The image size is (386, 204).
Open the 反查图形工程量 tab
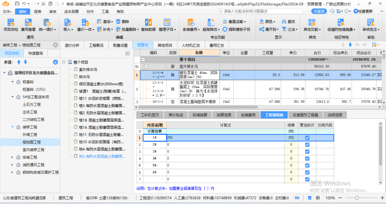click(x=305, y=115)
